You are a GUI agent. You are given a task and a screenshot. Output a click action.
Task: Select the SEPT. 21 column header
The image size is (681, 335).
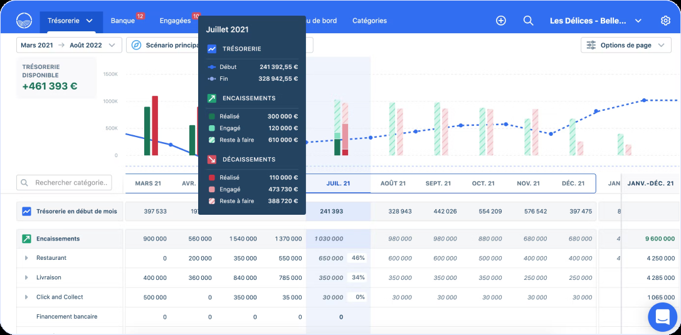pyautogui.click(x=440, y=183)
